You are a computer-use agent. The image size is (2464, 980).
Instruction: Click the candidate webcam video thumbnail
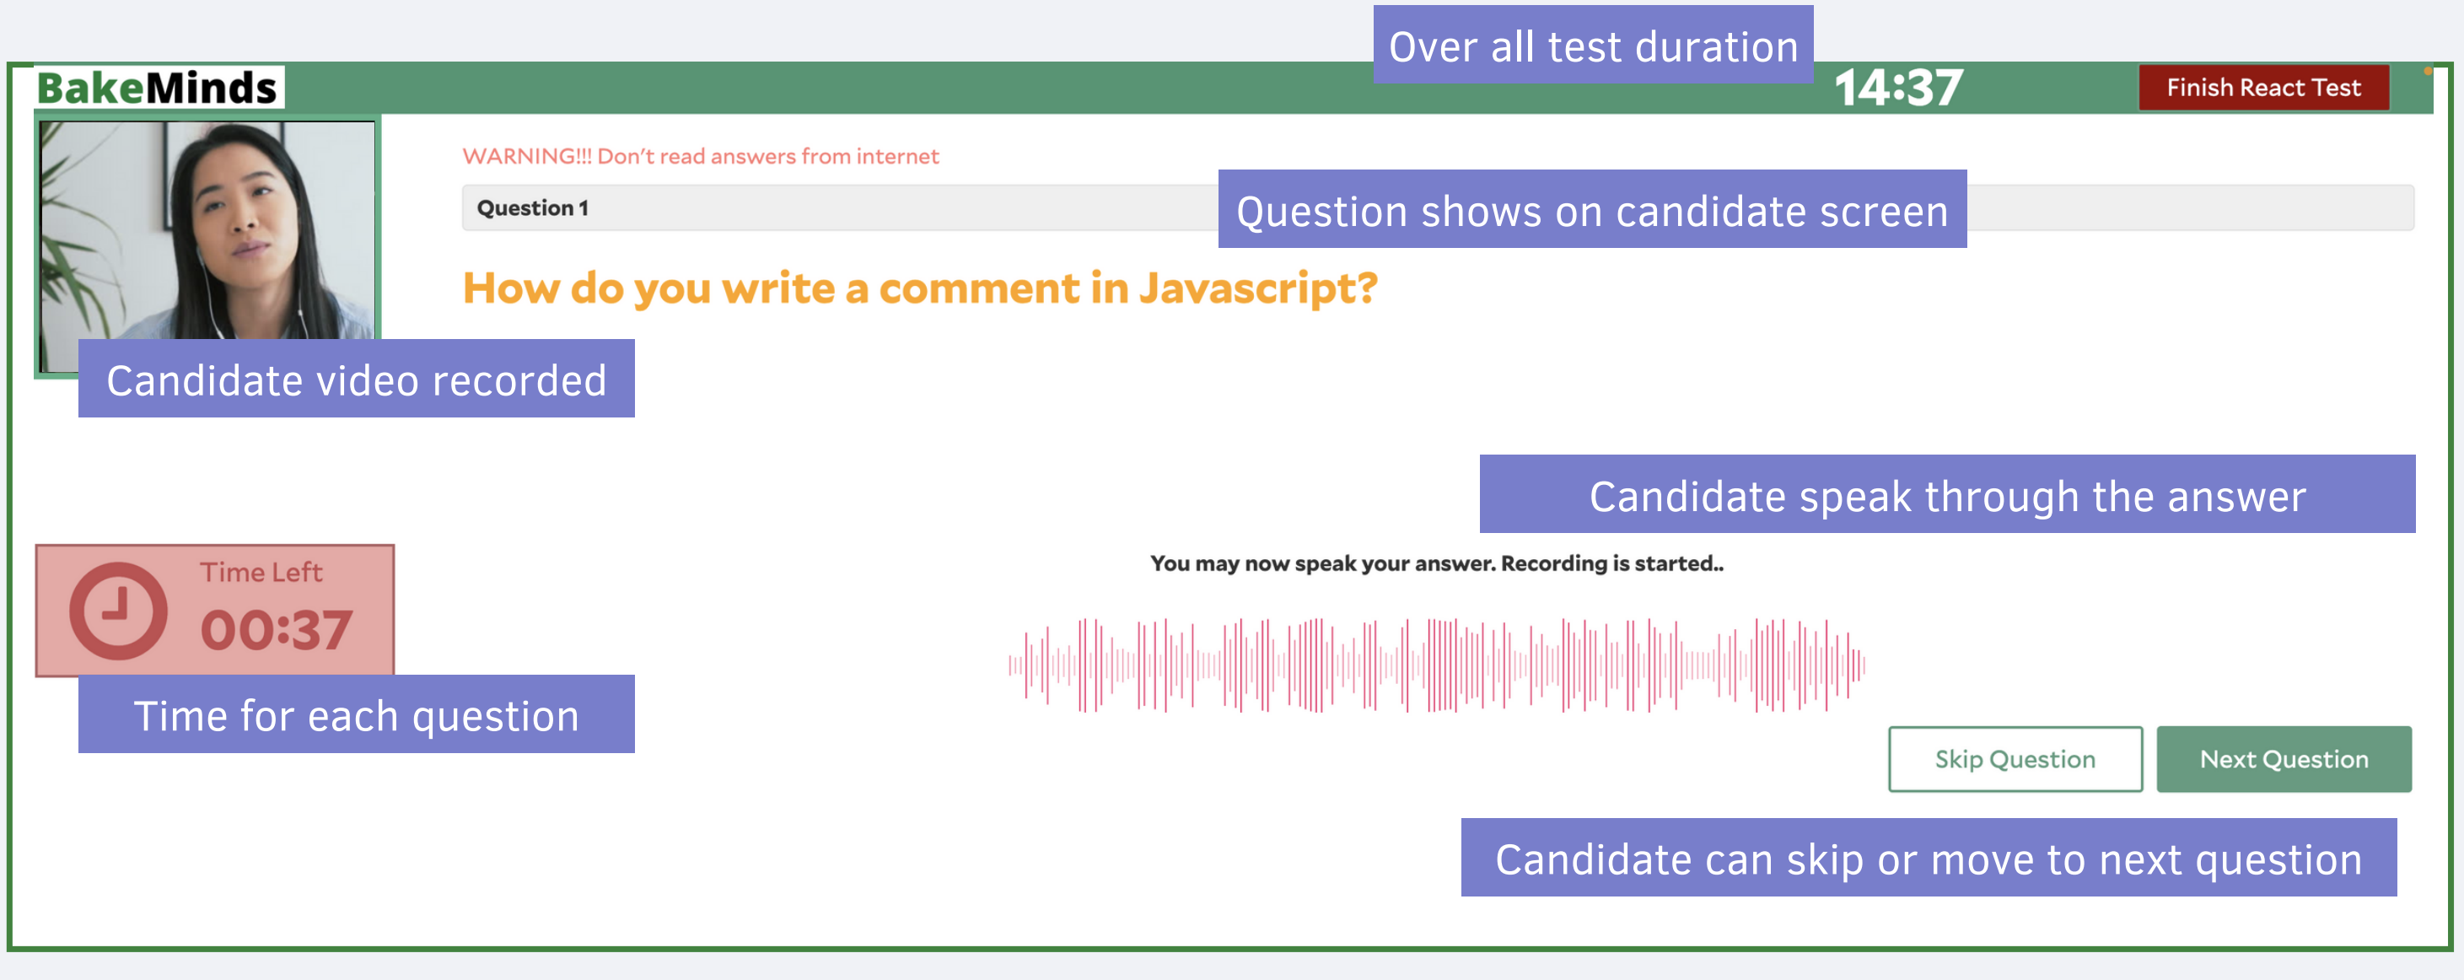pos(207,229)
